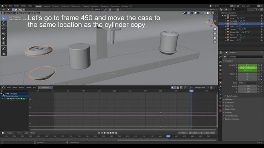Viewport: 264px width, 148px height.
Task: Open the Object Mode dropdown
Action: click(x=9, y=13)
